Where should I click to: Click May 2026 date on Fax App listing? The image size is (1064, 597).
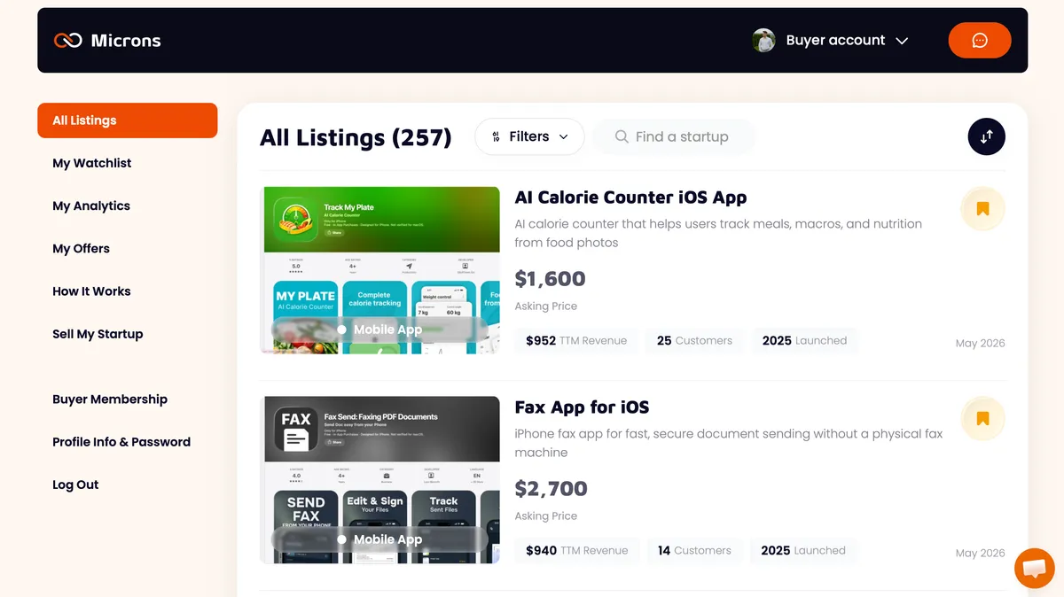click(x=980, y=554)
